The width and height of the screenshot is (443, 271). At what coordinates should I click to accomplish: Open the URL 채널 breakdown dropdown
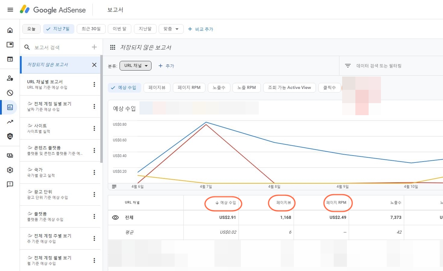point(136,66)
